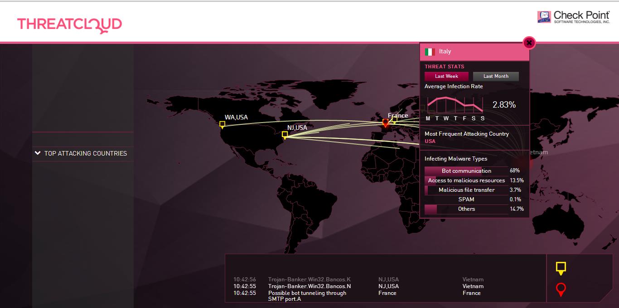Click the red pin in the legend
This screenshot has height=308, width=619.
[x=561, y=289]
